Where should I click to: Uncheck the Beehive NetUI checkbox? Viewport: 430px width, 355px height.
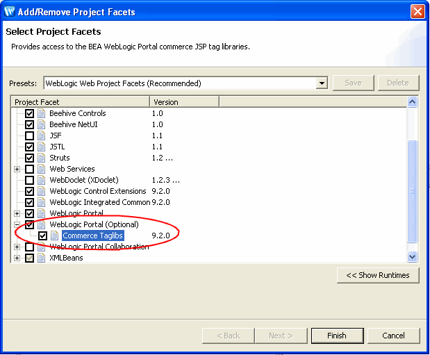[30, 124]
